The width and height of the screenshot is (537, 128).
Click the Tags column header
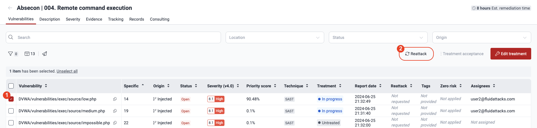[426, 86]
